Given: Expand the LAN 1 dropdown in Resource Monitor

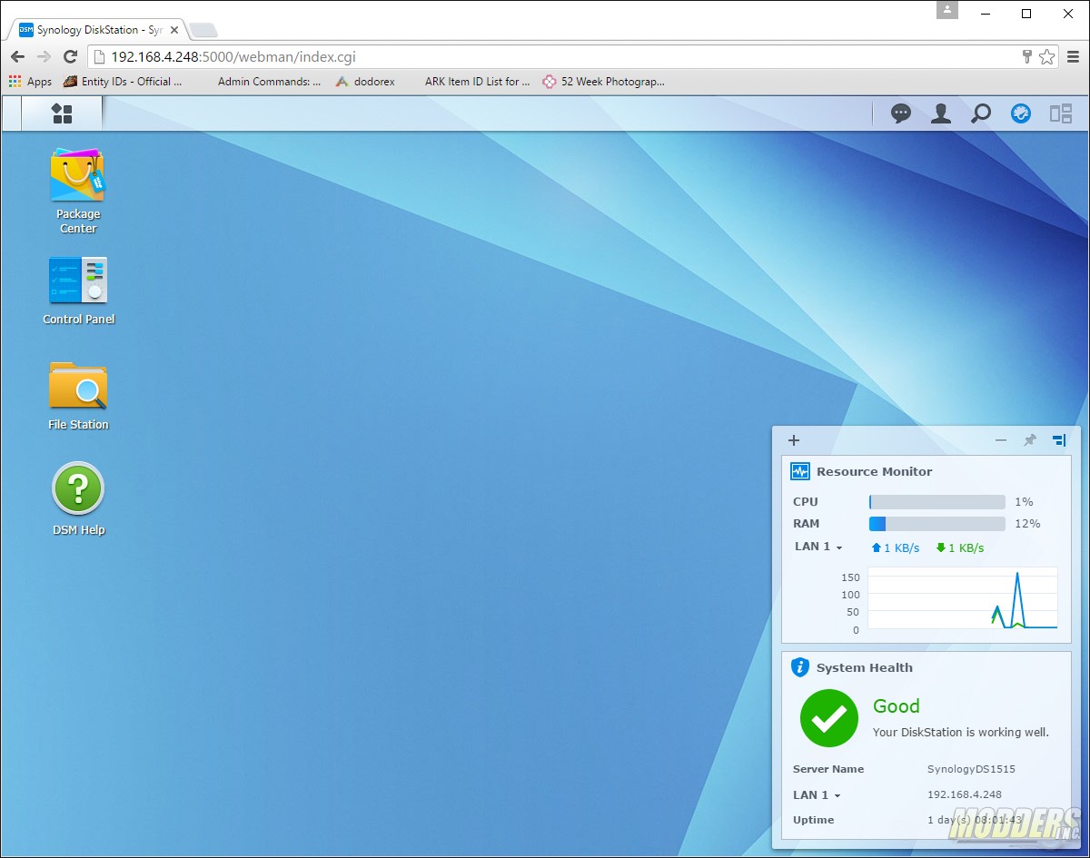Looking at the screenshot, I should click(x=818, y=547).
